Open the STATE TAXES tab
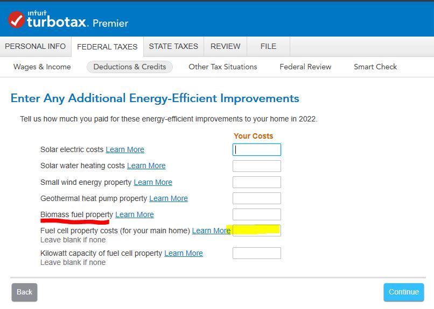The width and height of the screenshot is (434, 309). [173, 46]
